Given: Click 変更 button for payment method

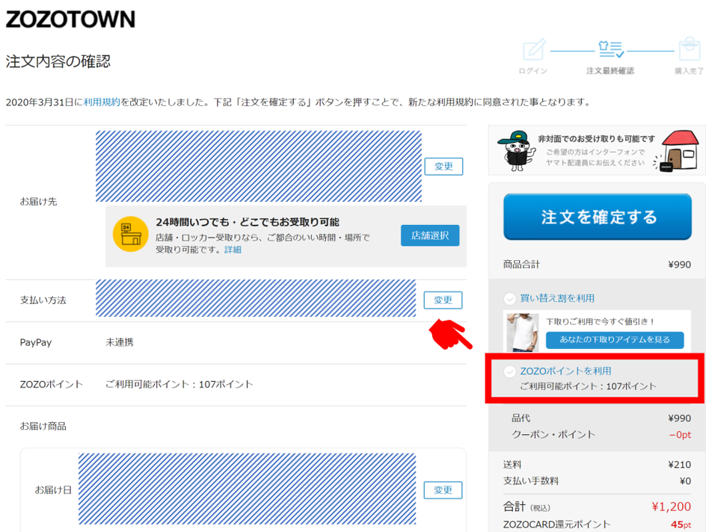Looking at the screenshot, I should (x=443, y=300).
